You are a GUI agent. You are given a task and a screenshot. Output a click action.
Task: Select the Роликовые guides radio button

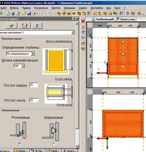pyautogui.click(x=20, y=144)
